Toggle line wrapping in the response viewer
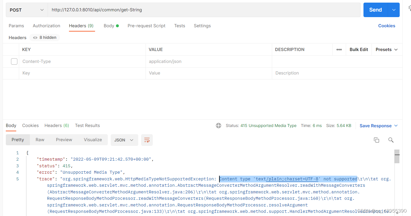This screenshot has width=411, height=216. [147, 140]
